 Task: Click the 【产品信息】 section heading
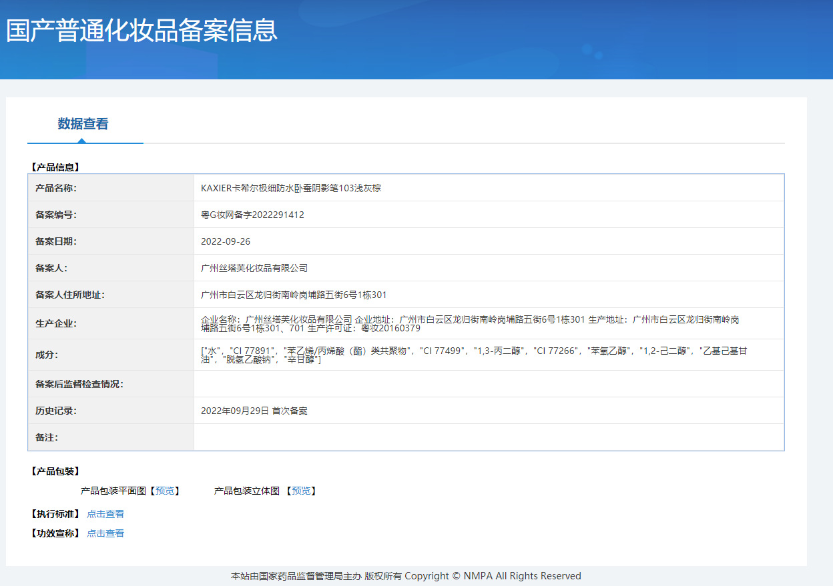coord(55,167)
